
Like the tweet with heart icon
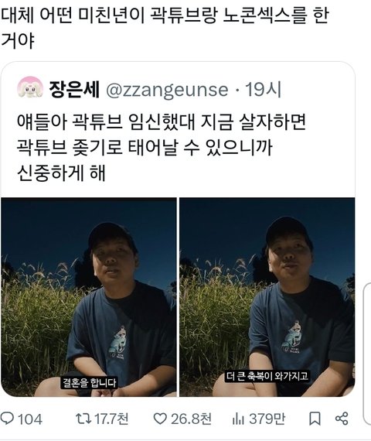point(160,419)
